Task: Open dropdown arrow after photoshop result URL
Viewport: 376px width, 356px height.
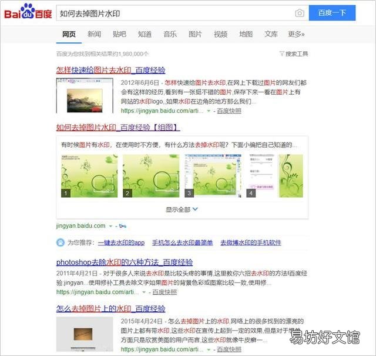Action: coord(144,292)
